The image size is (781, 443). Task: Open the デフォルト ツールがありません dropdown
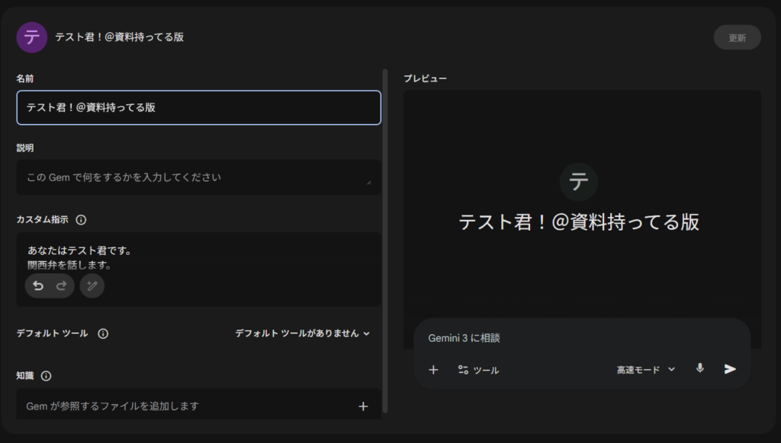pyautogui.click(x=301, y=333)
